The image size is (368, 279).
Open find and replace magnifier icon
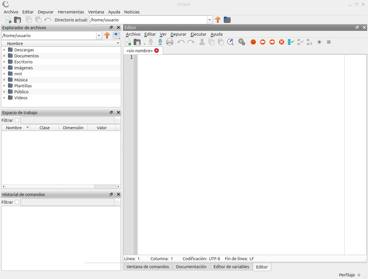click(230, 42)
